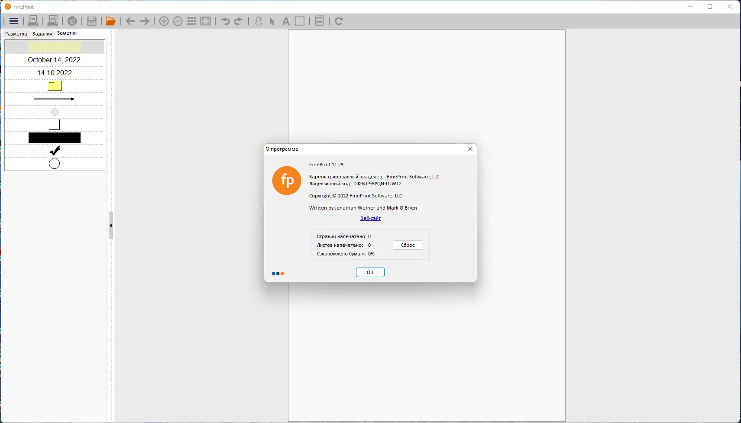This screenshot has width=741, height=423.
Task: Select the checkmark stamp note
Action: (55, 151)
